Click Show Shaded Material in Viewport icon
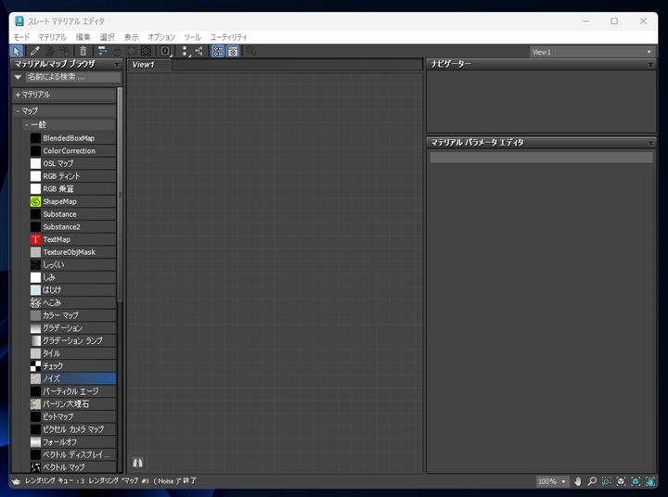668x497 pixels. click(x=131, y=52)
